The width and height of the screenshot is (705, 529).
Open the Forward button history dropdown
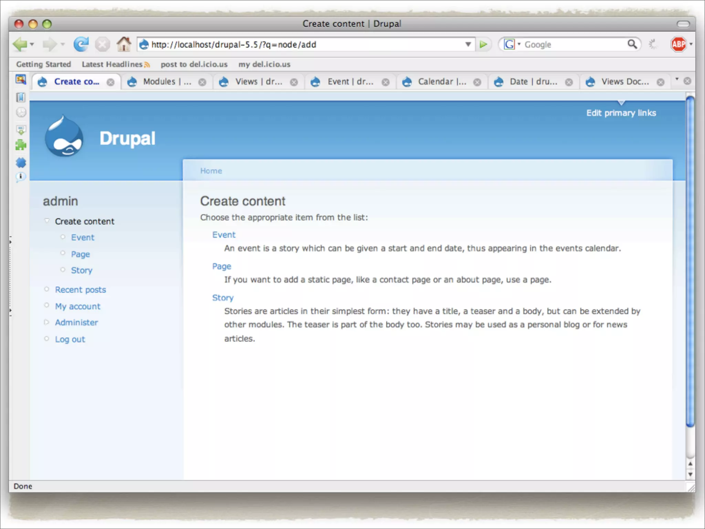click(63, 44)
